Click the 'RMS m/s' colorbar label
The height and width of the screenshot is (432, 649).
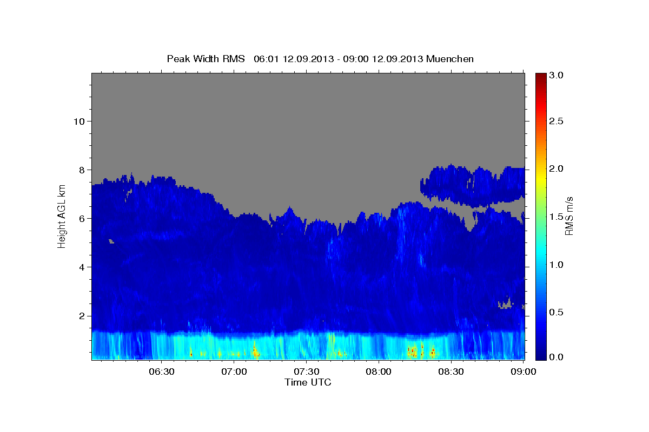point(569,216)
